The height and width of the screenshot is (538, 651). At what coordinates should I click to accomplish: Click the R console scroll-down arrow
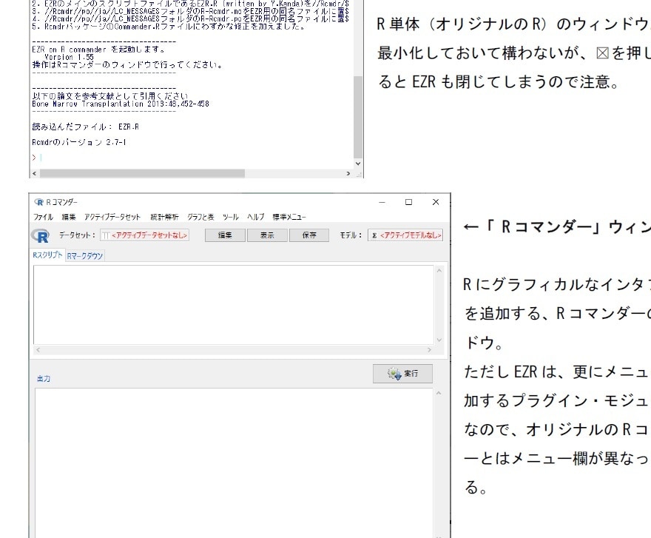[x=358, y=164]
